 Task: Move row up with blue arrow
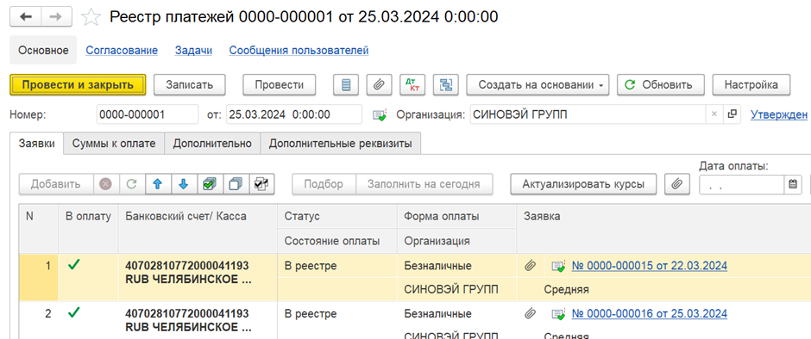pos(158,184)
